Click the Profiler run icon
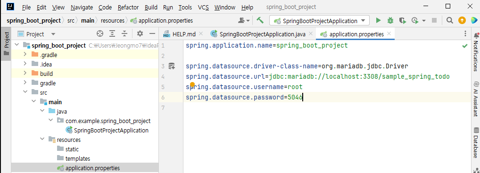 (x=415, y=21)
